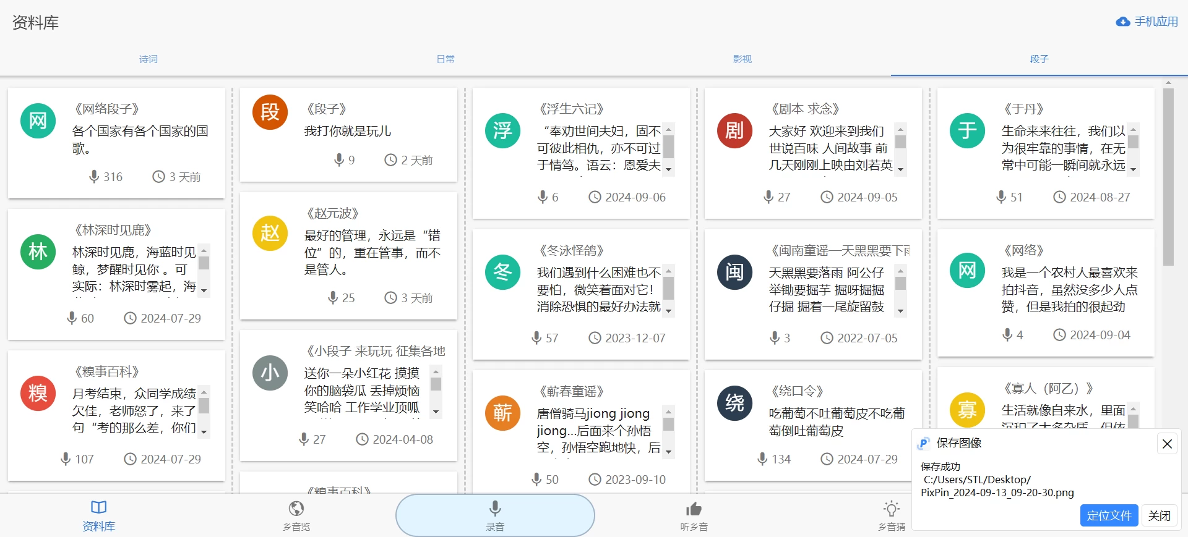Click the 剧 avatar of 《剧本 求念》 card

tap(735, 130)
